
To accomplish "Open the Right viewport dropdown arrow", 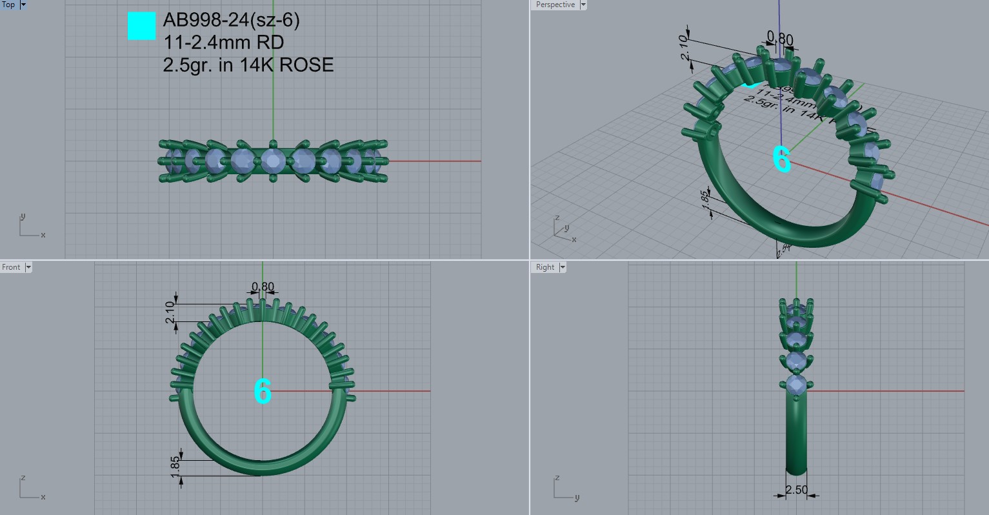I will [x=562, y=267].
